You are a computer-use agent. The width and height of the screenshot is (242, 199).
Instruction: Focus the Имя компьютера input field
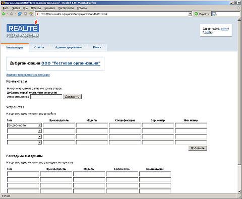click(x=46, y=97)
